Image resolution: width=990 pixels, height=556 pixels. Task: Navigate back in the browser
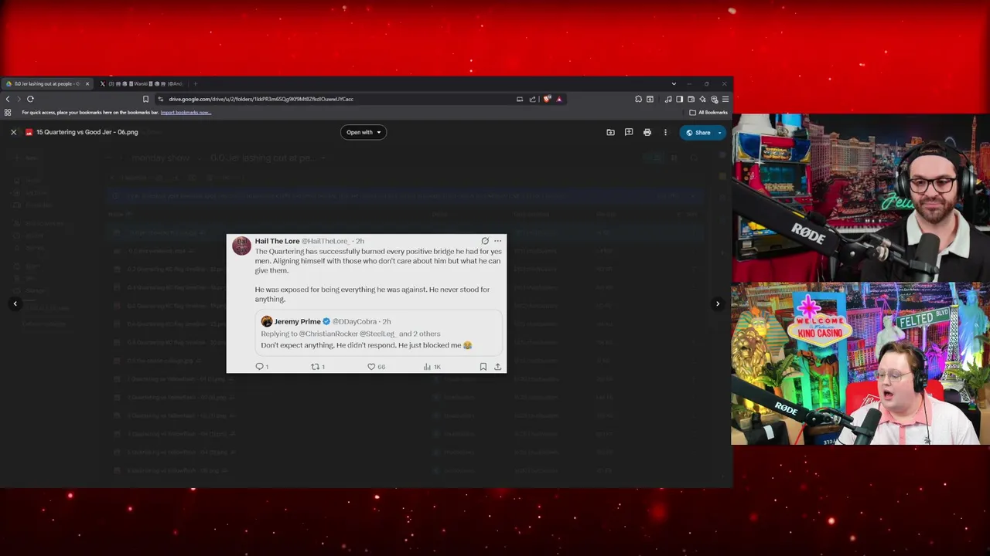[x=8, y=99]
